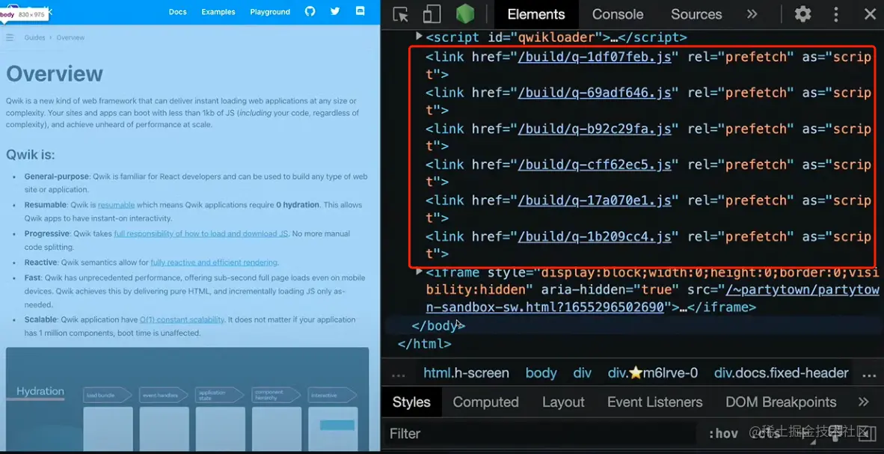Show more style pane tabs chevrons
The height and width of the screenshot is (454, 884).
pos(863,402)
